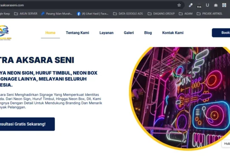
Task: Select the Galeri navigation link
Action: click(x=129, y=33)
